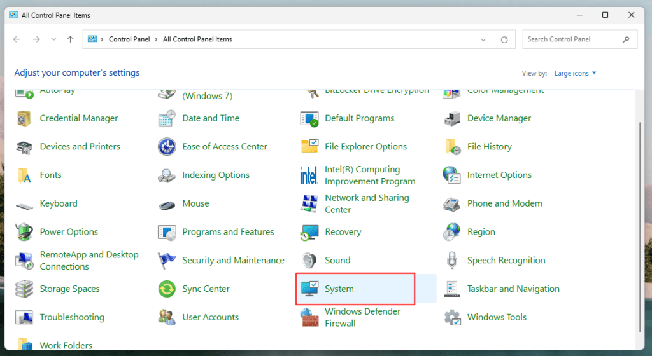Minimize the All Control Panel Items window
652x356 pixels.
pyautogui.click(x=579, y=15)
